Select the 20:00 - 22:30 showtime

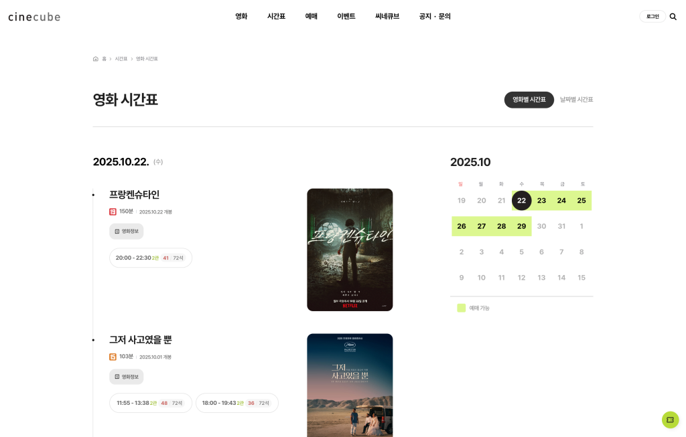point(151,258)
